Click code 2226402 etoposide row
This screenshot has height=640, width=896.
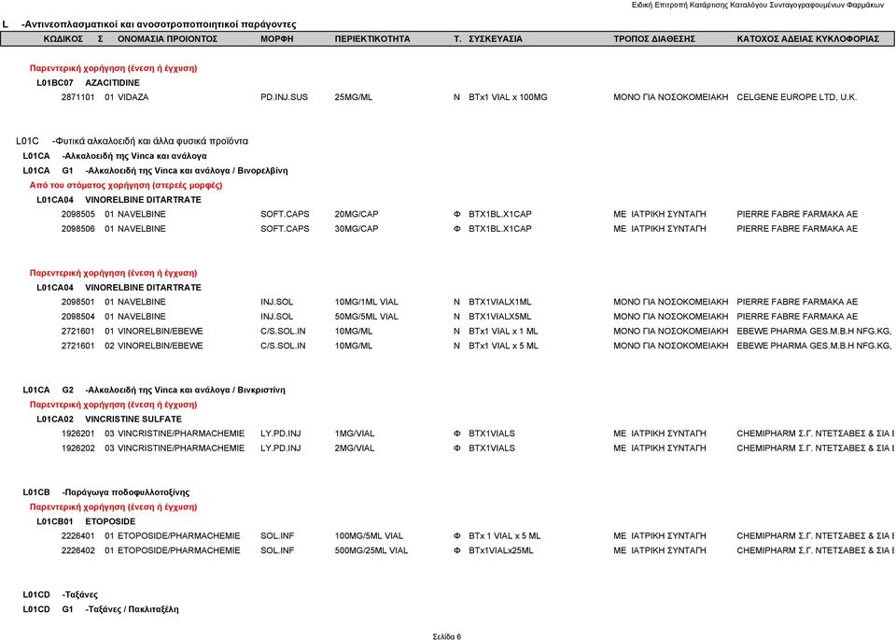pos(77,551)
